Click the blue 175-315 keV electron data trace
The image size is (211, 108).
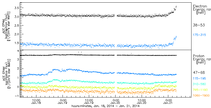(98, 45)
